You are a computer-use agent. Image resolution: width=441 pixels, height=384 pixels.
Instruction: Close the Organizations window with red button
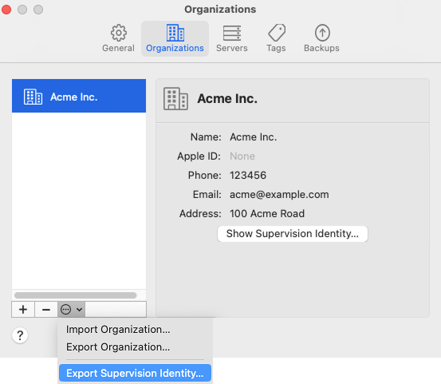click(x=6, y=10)
